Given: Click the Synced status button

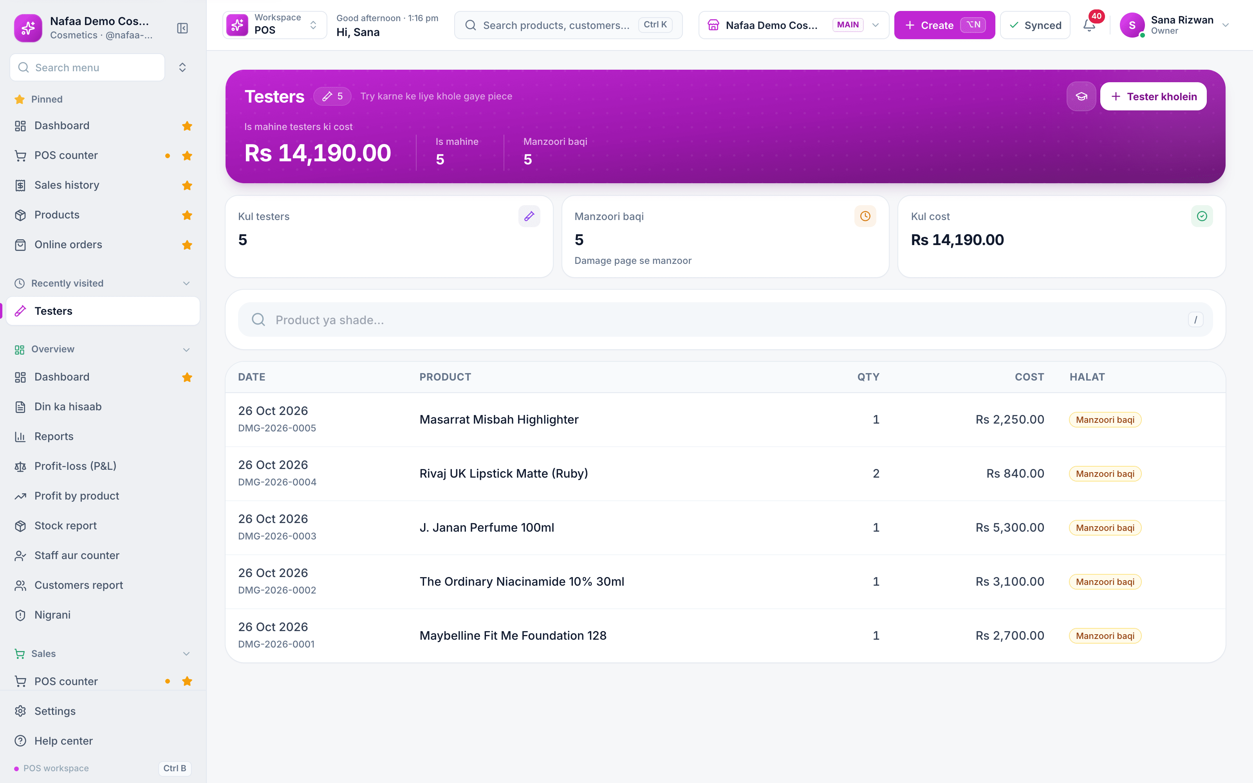Looking at the screenshot, I should click(x=1035, y=25).
